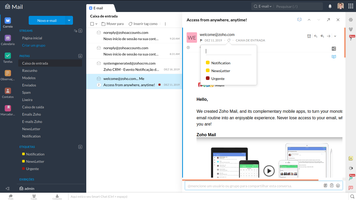Click the notifications bell icon
This screenshot has width=356, height=200.
(x=330, y=6)
